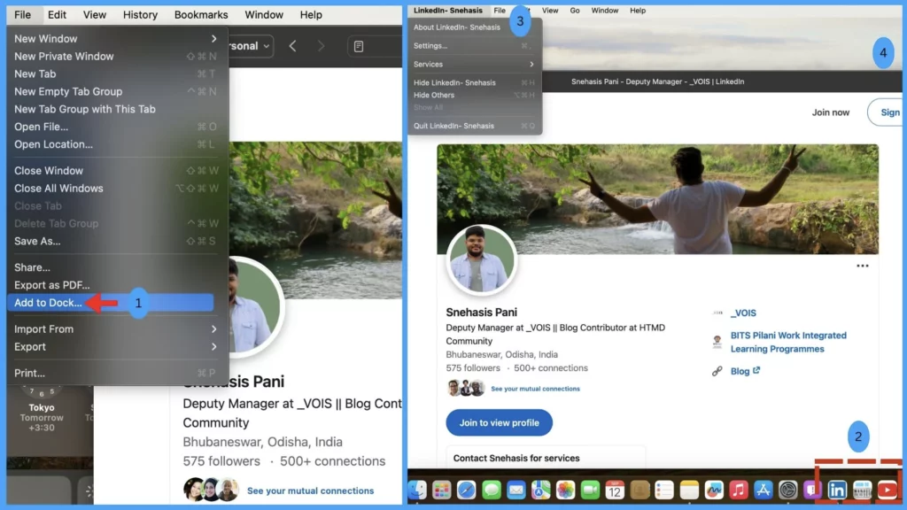Open Maps app in the Dock
This screenshot has width=907, height=510.
pos(541,491)
